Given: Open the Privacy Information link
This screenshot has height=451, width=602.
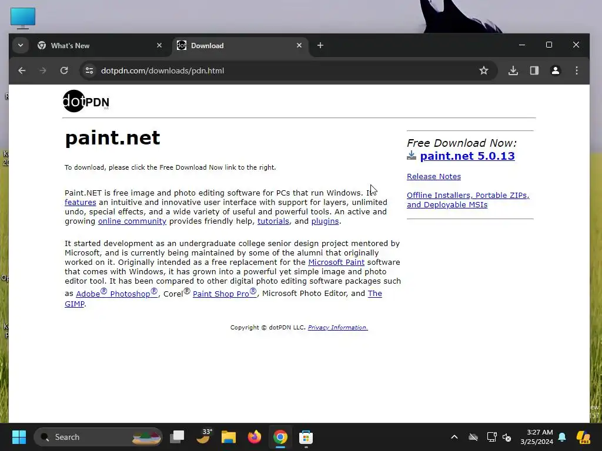Looking at the screenshot, I should (x=338, y=328).
